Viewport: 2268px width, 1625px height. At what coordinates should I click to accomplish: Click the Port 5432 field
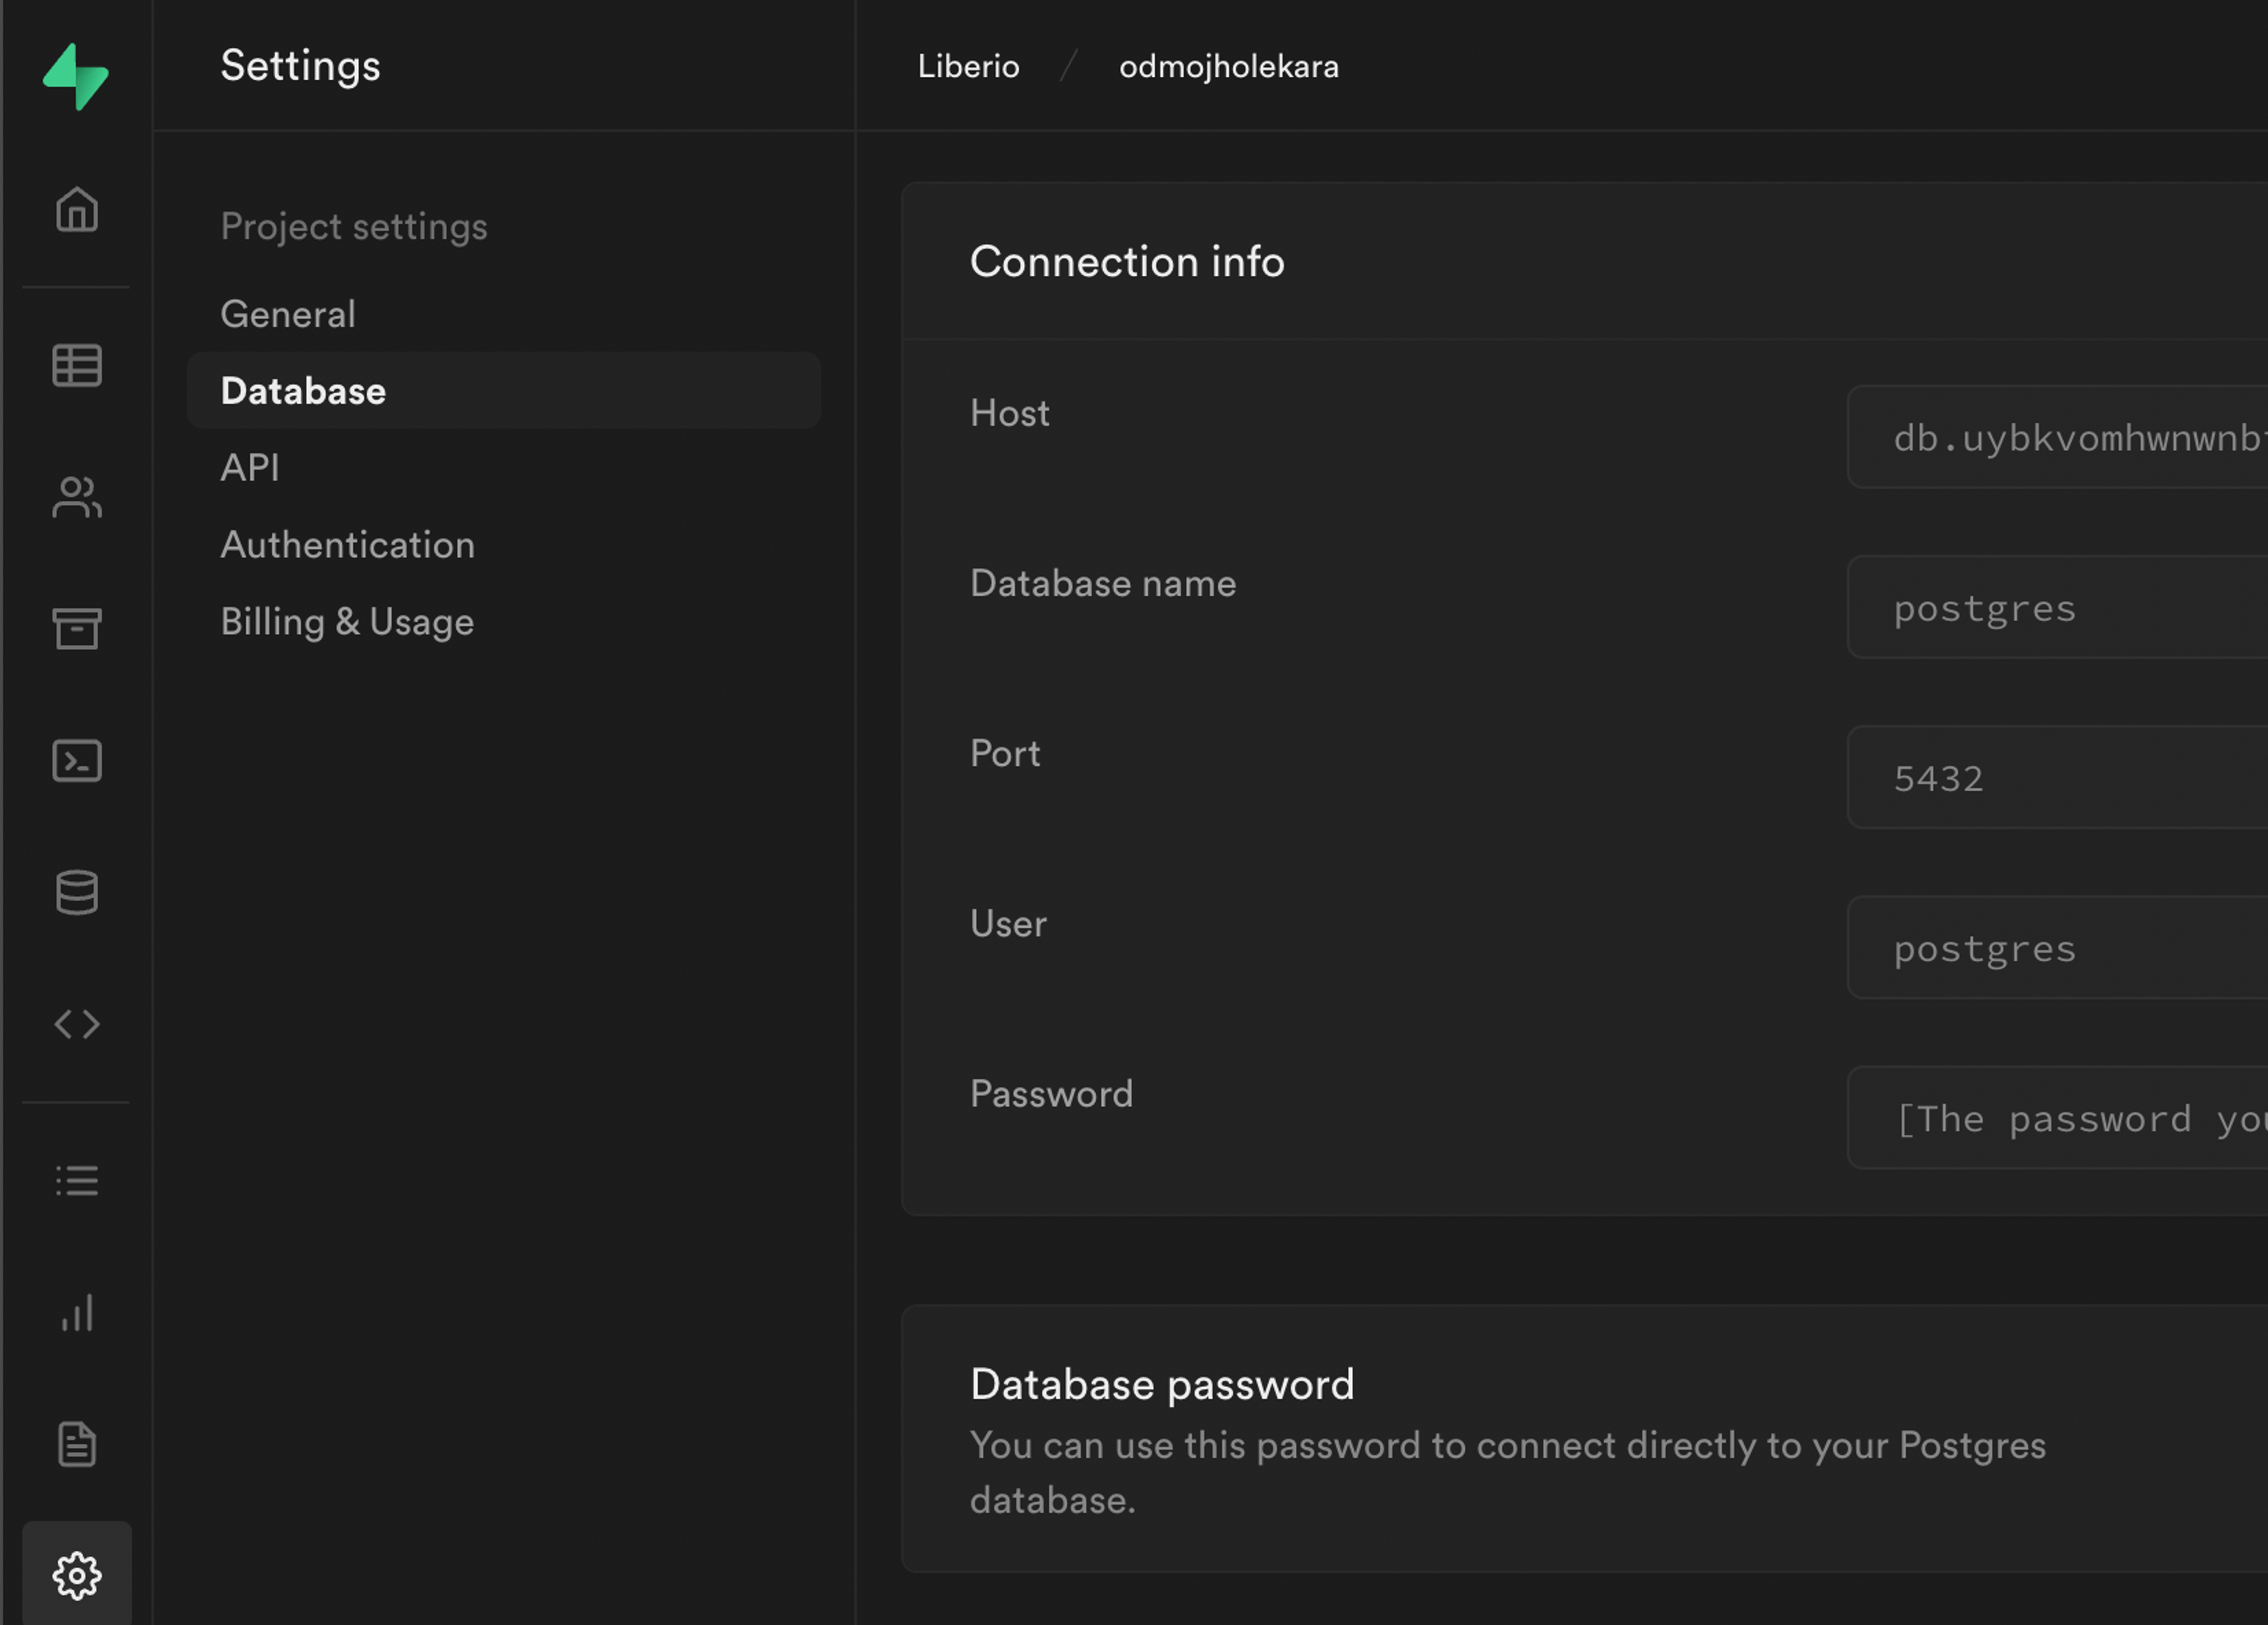2057,778
